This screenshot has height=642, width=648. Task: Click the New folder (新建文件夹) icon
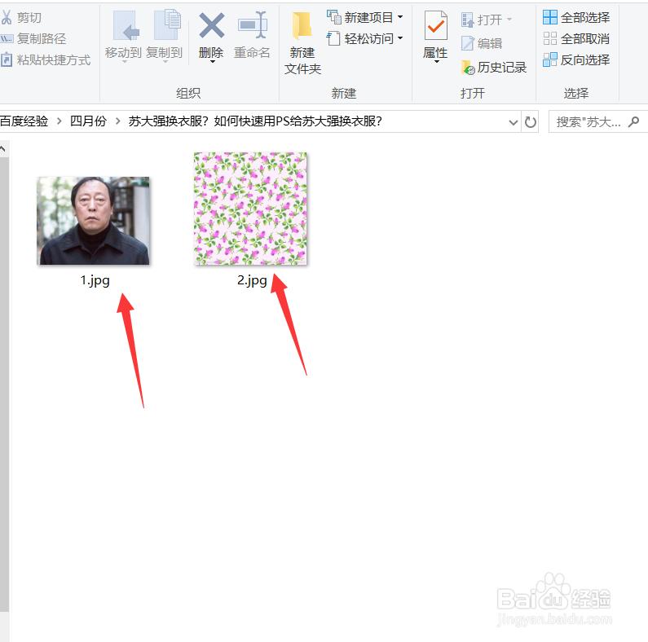[302, 26]
